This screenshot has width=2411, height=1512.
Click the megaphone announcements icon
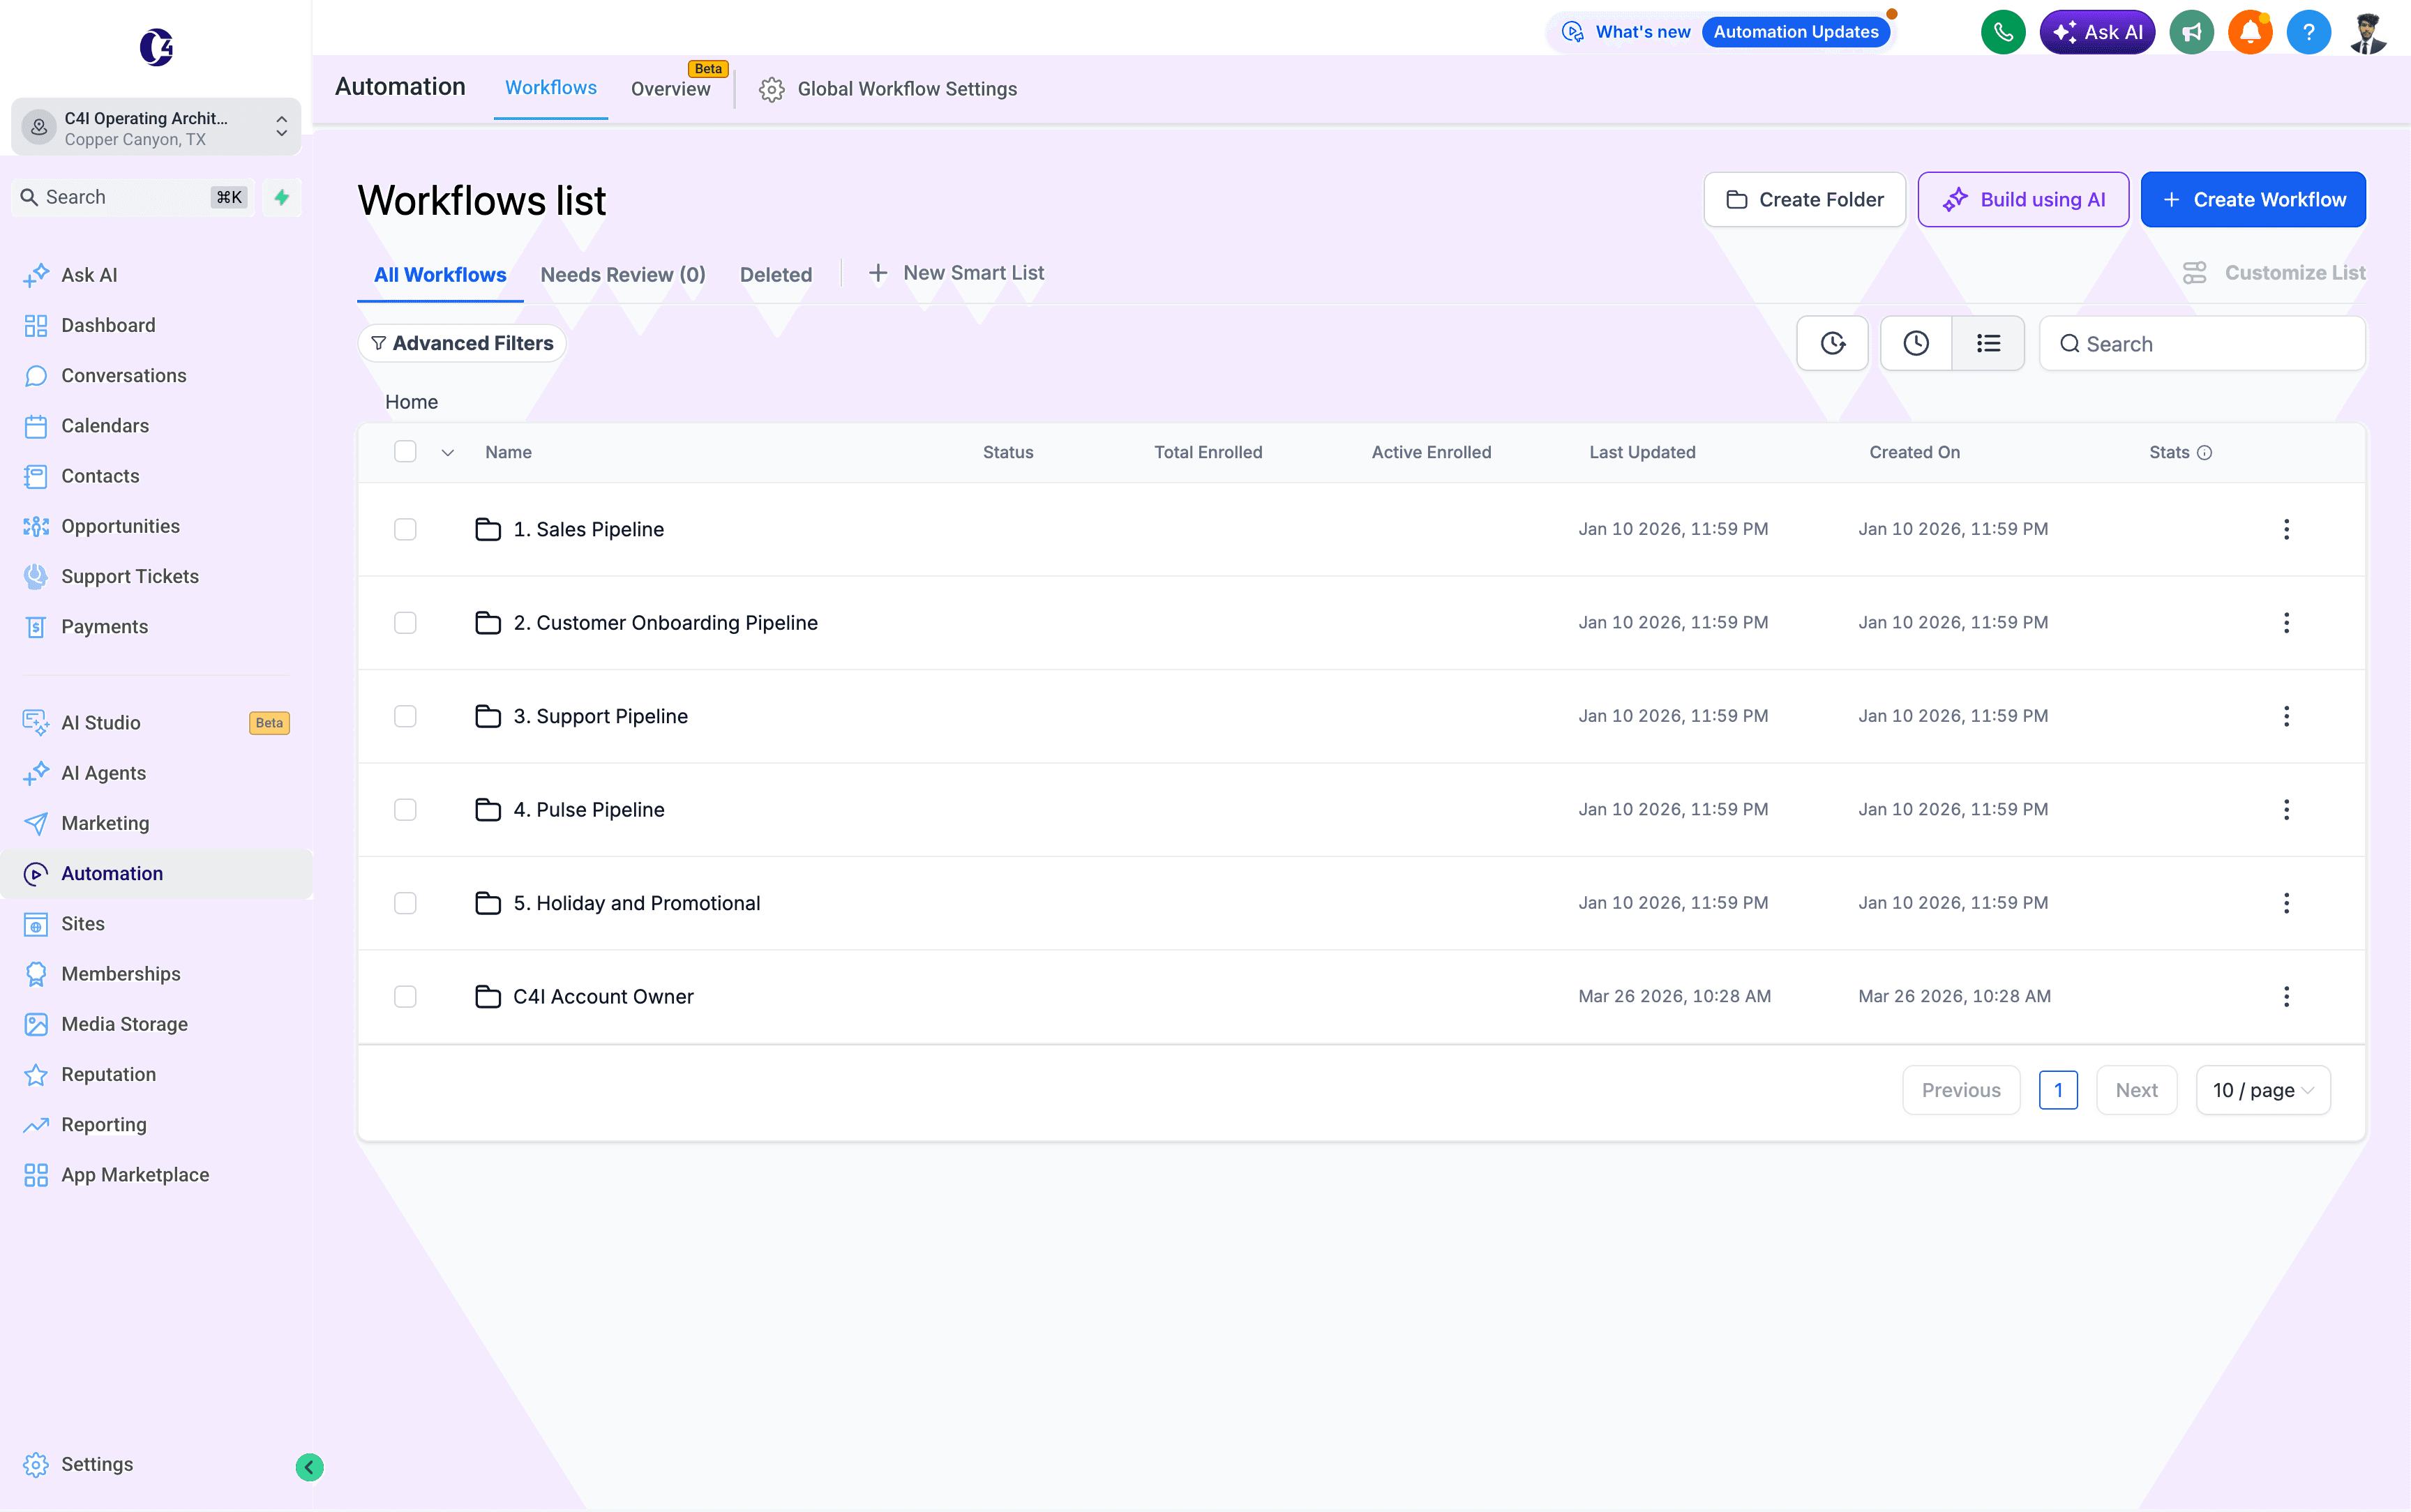(x=2191, y=32)
